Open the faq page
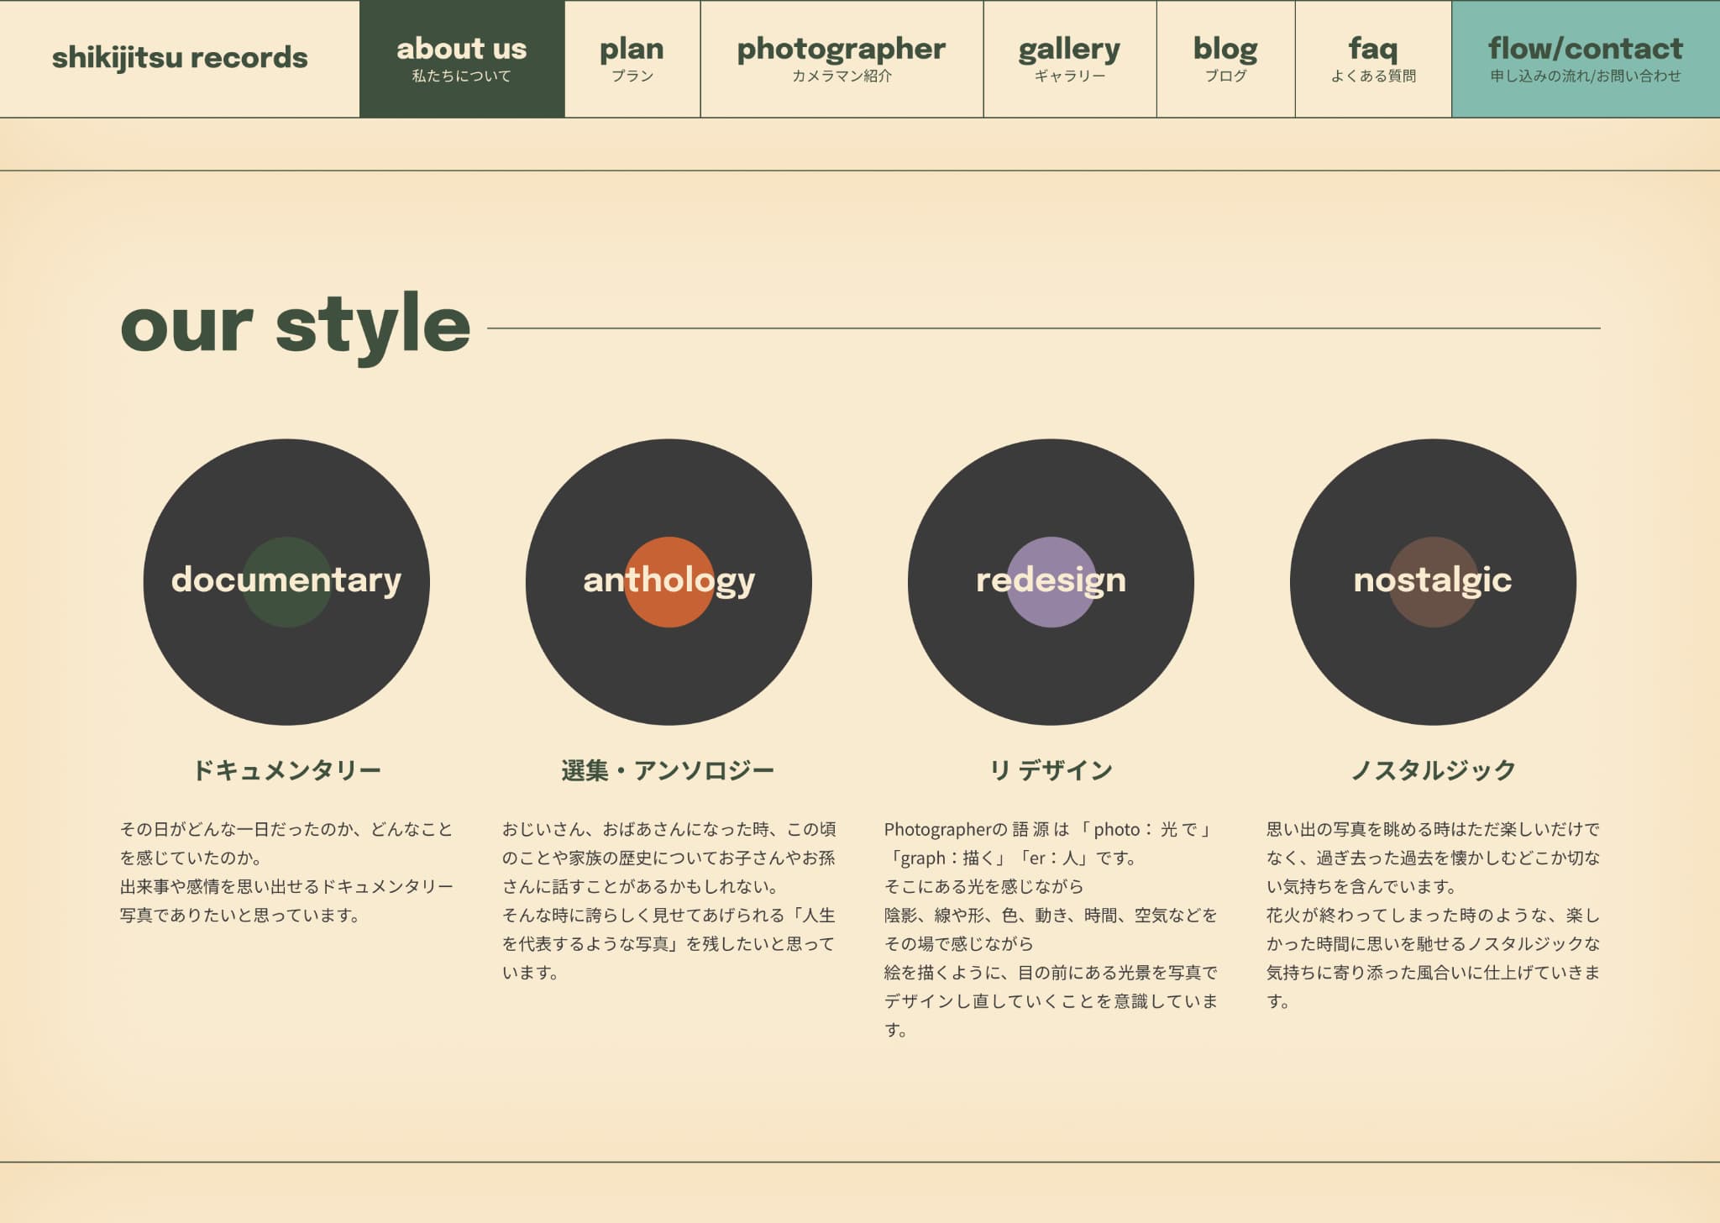Image resolution: width=1720 pixels, height=1223 pixels. (x=1373, y=59)
